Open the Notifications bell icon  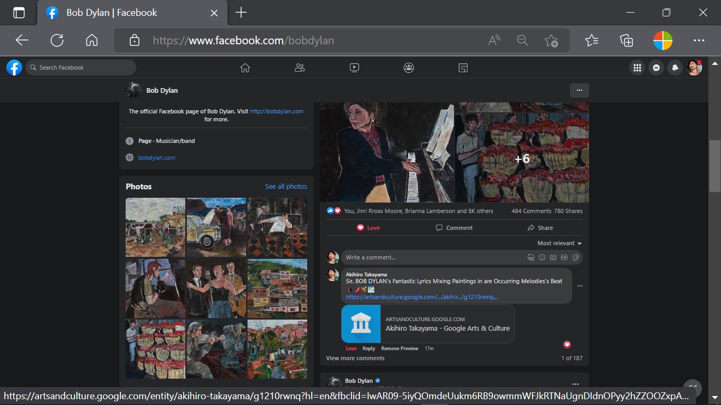pos(675,67)
